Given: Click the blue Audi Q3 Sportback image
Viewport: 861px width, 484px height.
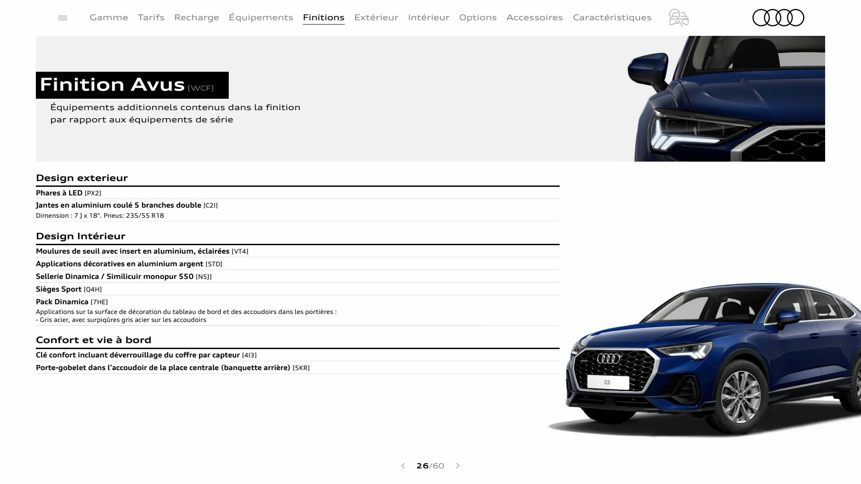Looking at the screenshot, I should point(704,360).
